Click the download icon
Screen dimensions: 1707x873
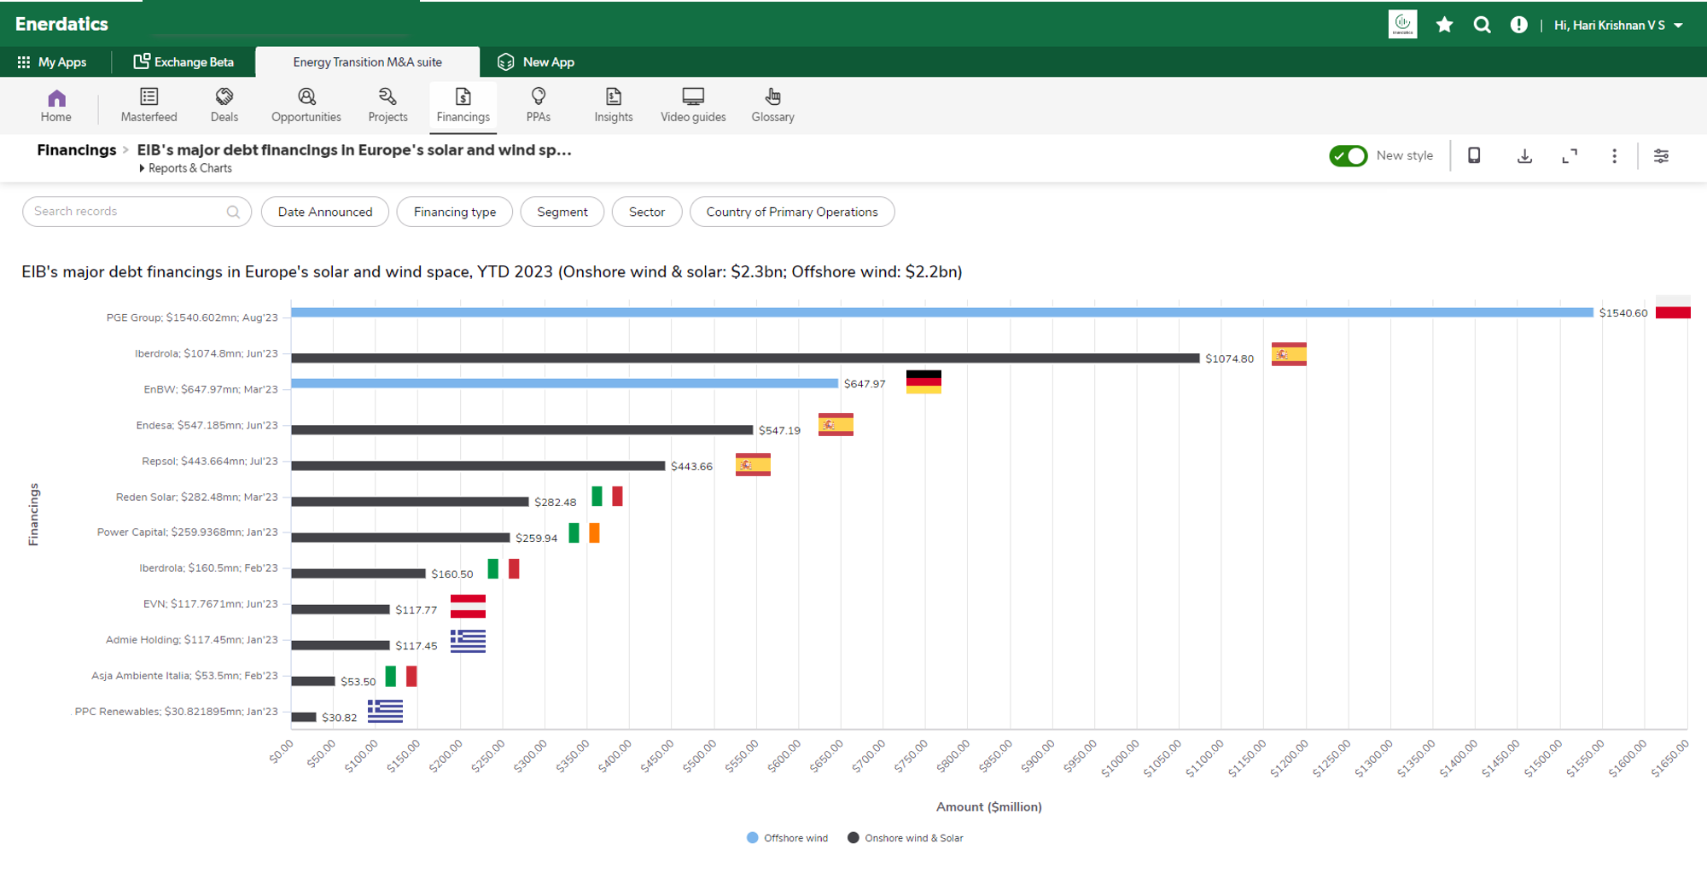click(x=1524, y=156)
